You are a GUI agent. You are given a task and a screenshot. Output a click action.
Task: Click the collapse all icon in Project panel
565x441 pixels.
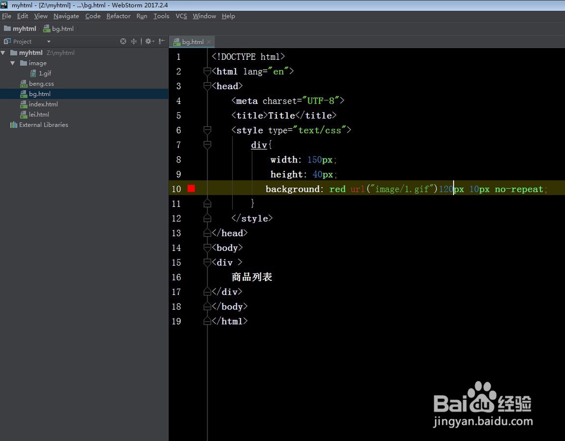coord(134,41)
